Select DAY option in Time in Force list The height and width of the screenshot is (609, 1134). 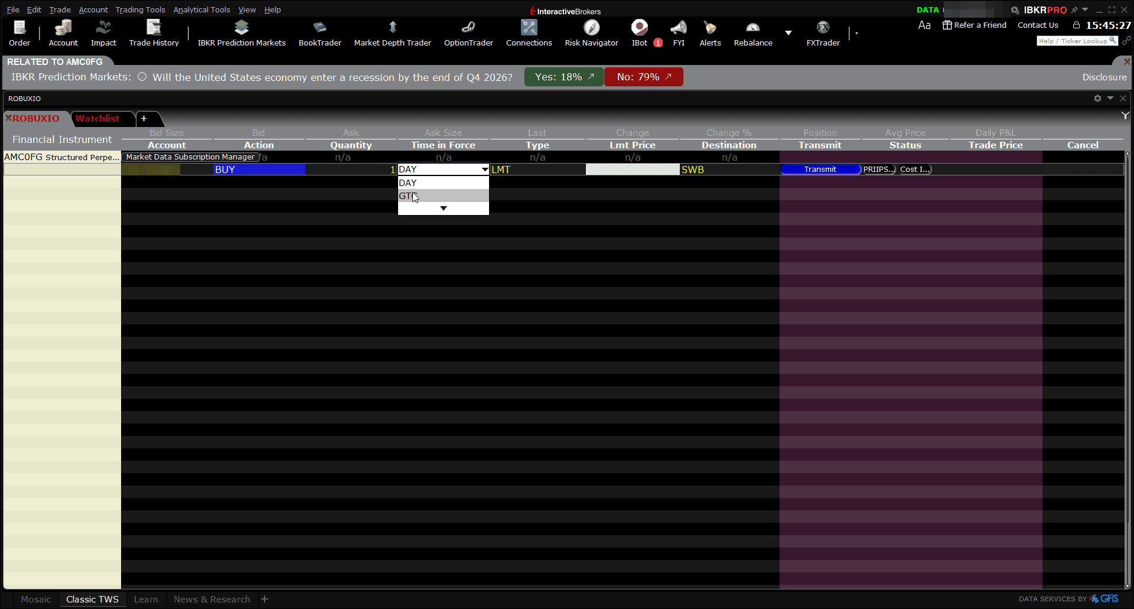coord(444,183)
